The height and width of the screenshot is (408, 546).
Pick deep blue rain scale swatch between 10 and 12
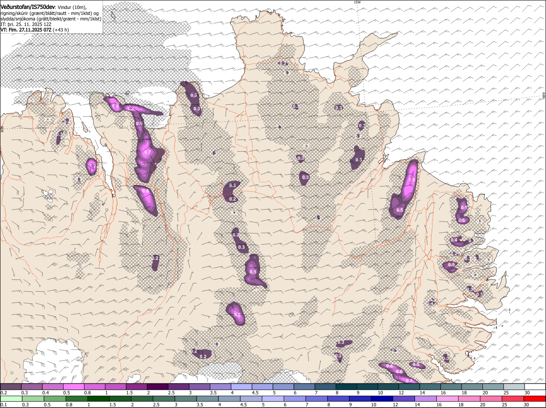coord(382,399)
